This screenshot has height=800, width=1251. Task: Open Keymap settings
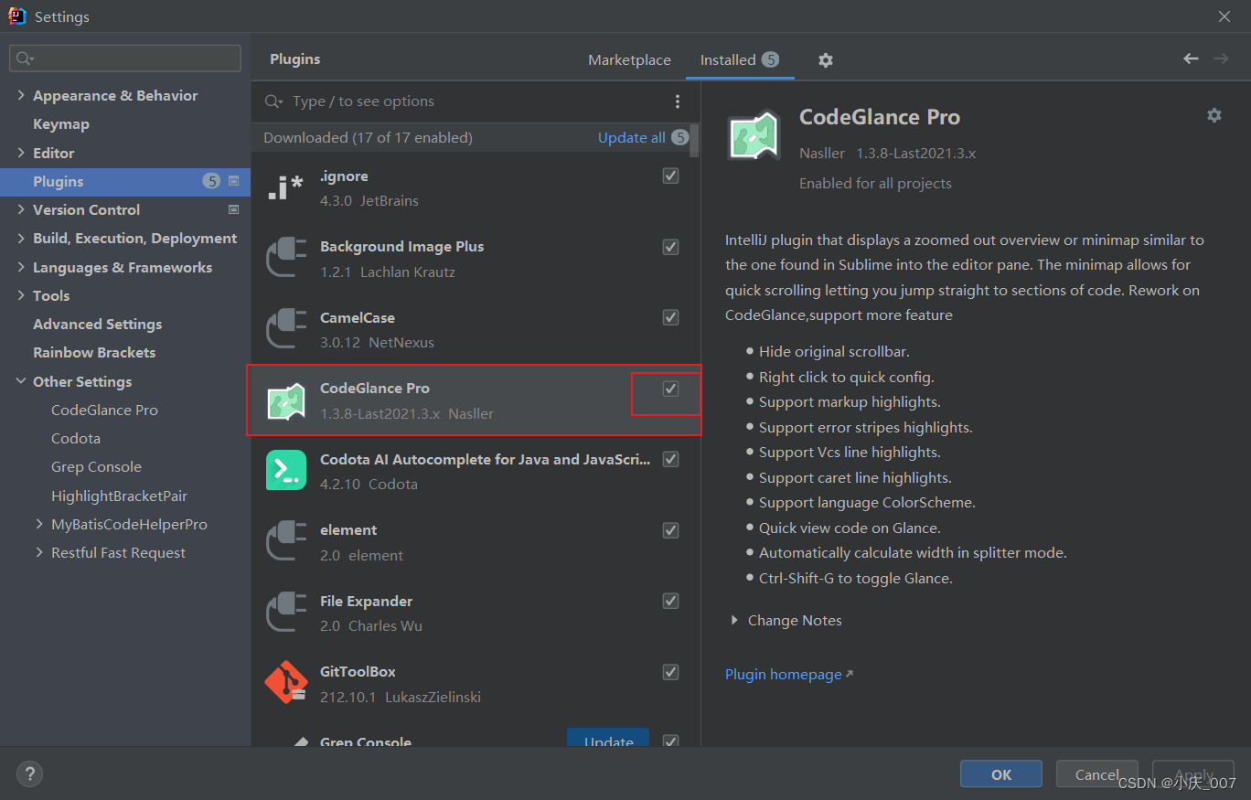[61, 123]
